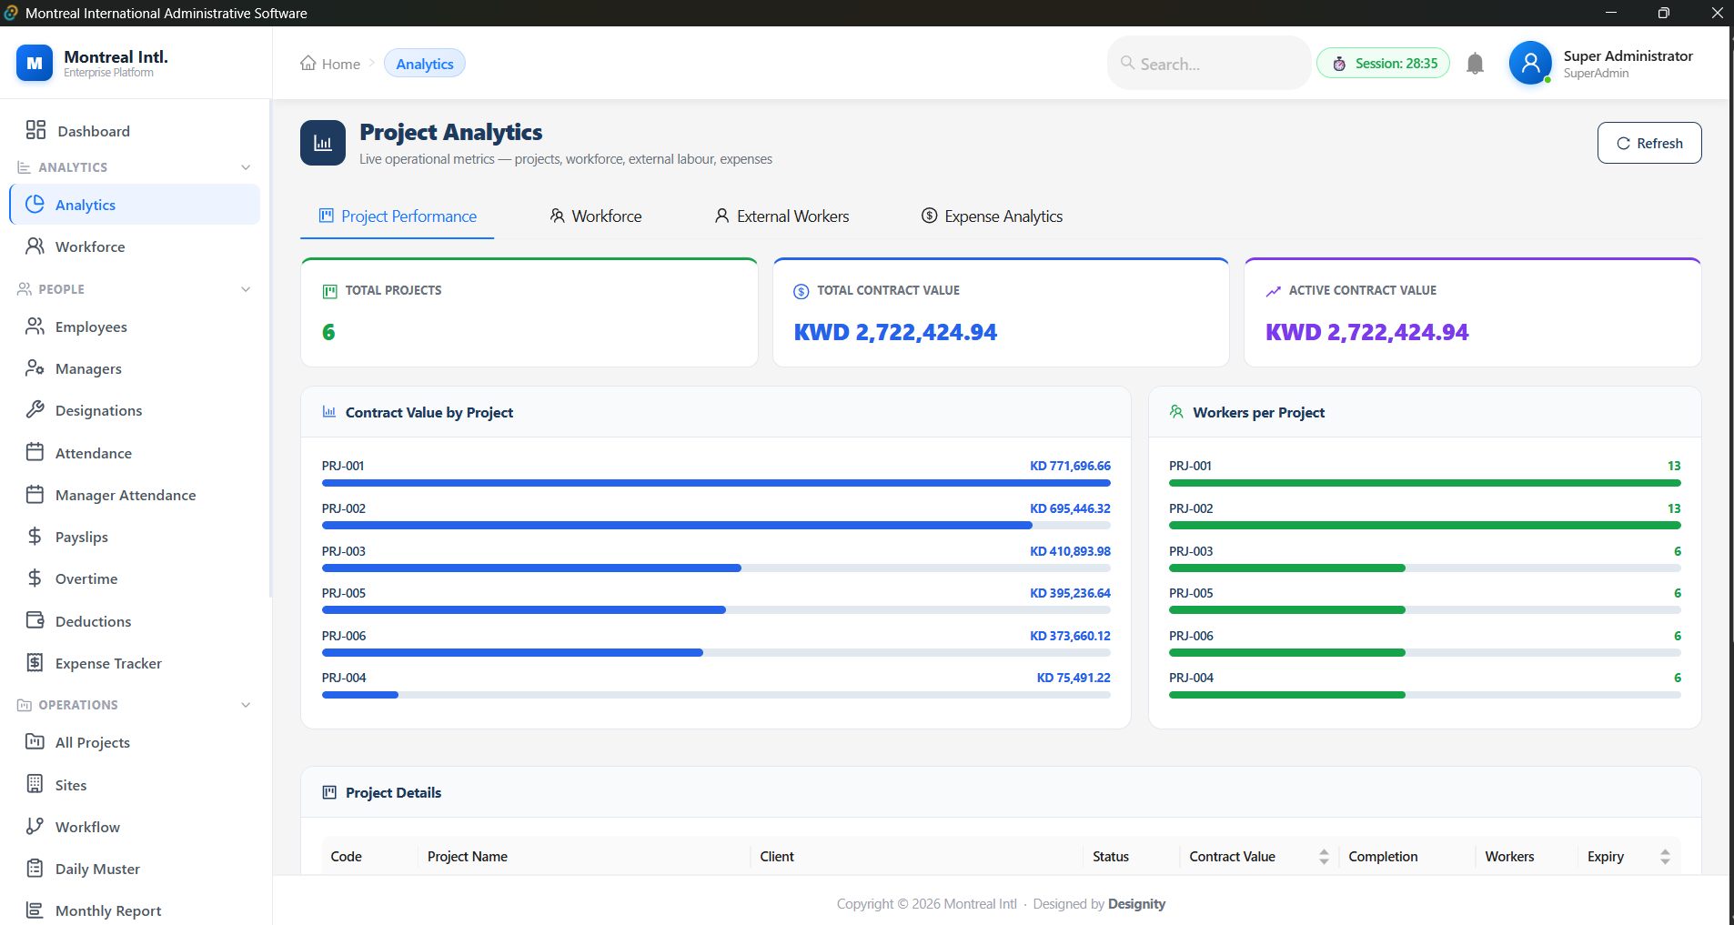The image size is (1734, 925).
Task: Open the Expense Tracker icon in sidebar
Action: click(x=35, y=662)
